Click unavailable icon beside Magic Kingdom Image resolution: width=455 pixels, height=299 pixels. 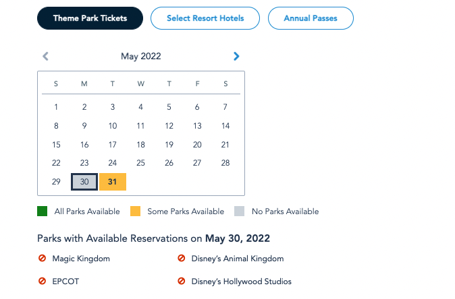43,259
